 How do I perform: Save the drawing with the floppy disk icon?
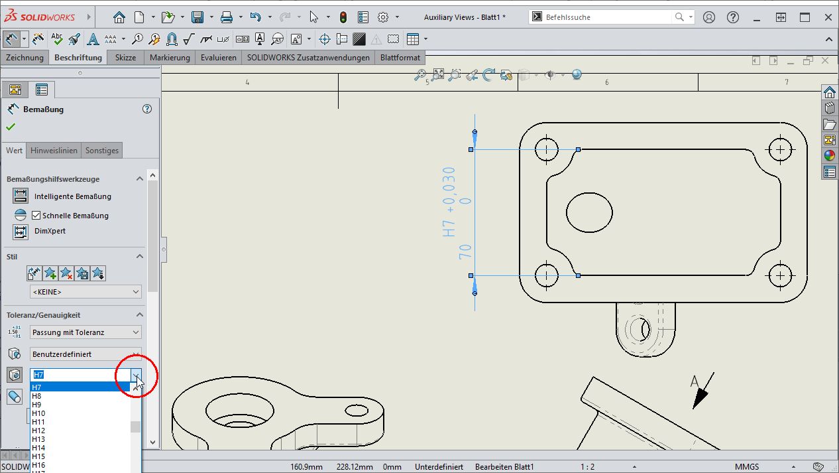click(x=197, y=17)
